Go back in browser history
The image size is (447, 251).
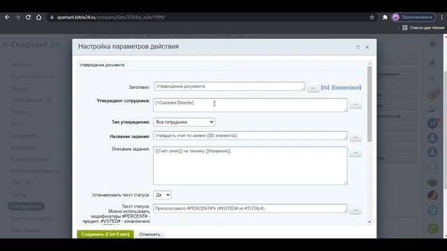pyautogui.click(x=7, y=17)
